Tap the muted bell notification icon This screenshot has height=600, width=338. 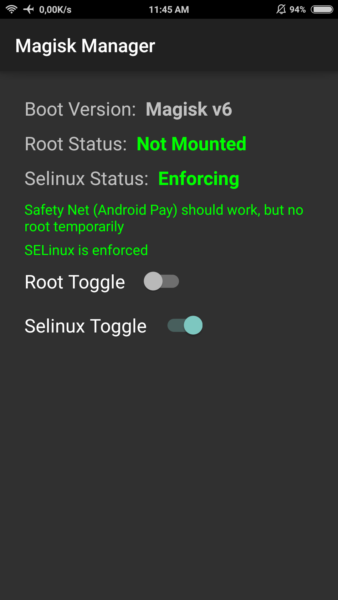[x=281, y=9]
